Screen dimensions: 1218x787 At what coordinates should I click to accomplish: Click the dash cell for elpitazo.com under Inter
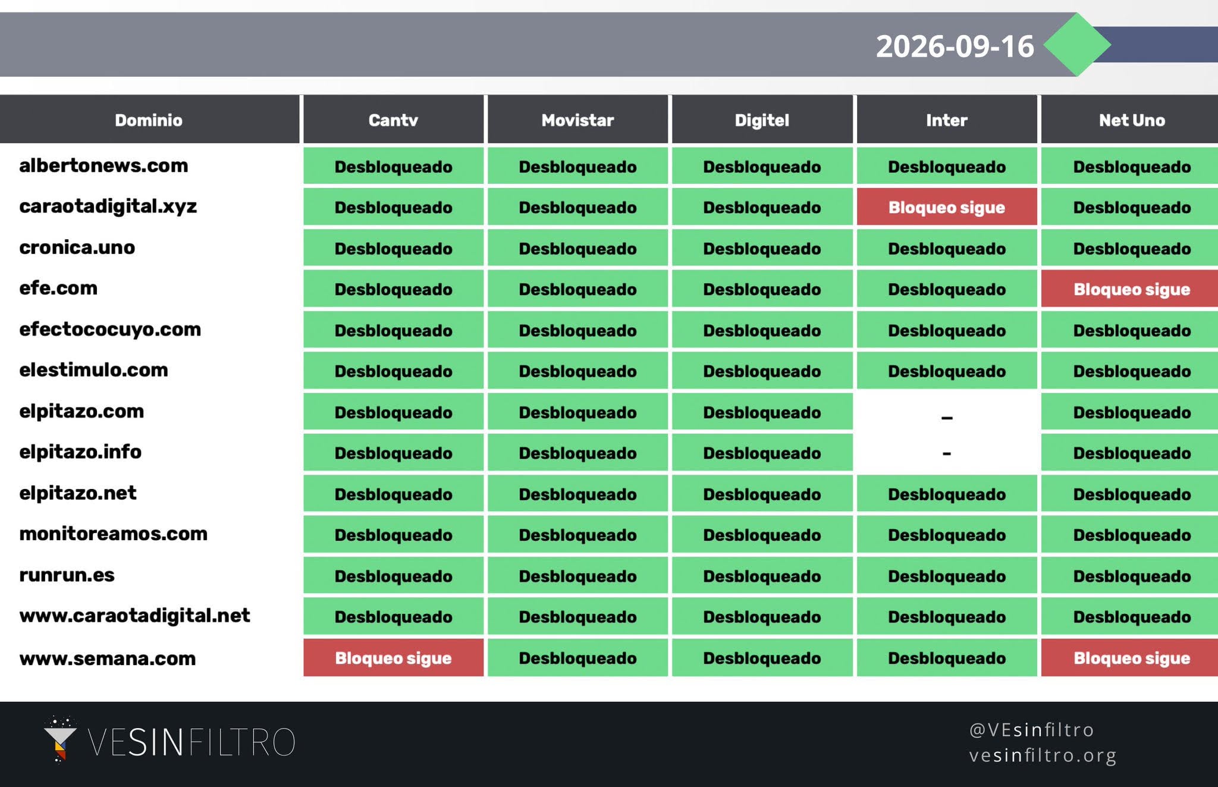947,412
